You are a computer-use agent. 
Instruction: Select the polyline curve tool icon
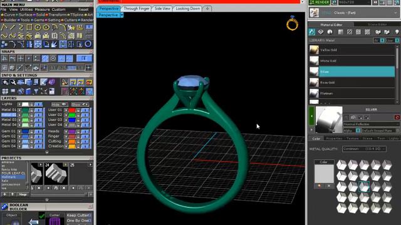tap(4, 27)
